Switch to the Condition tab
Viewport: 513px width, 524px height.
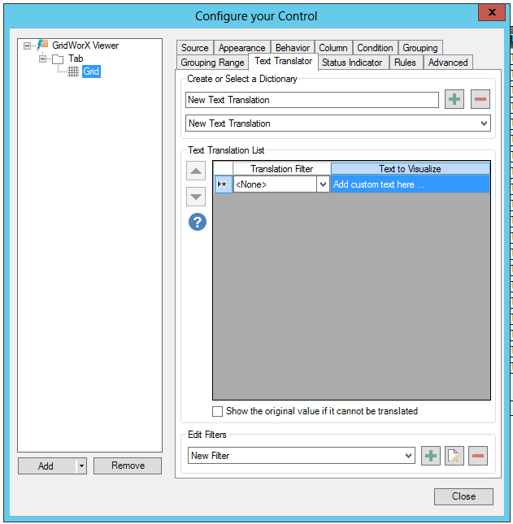375,48
